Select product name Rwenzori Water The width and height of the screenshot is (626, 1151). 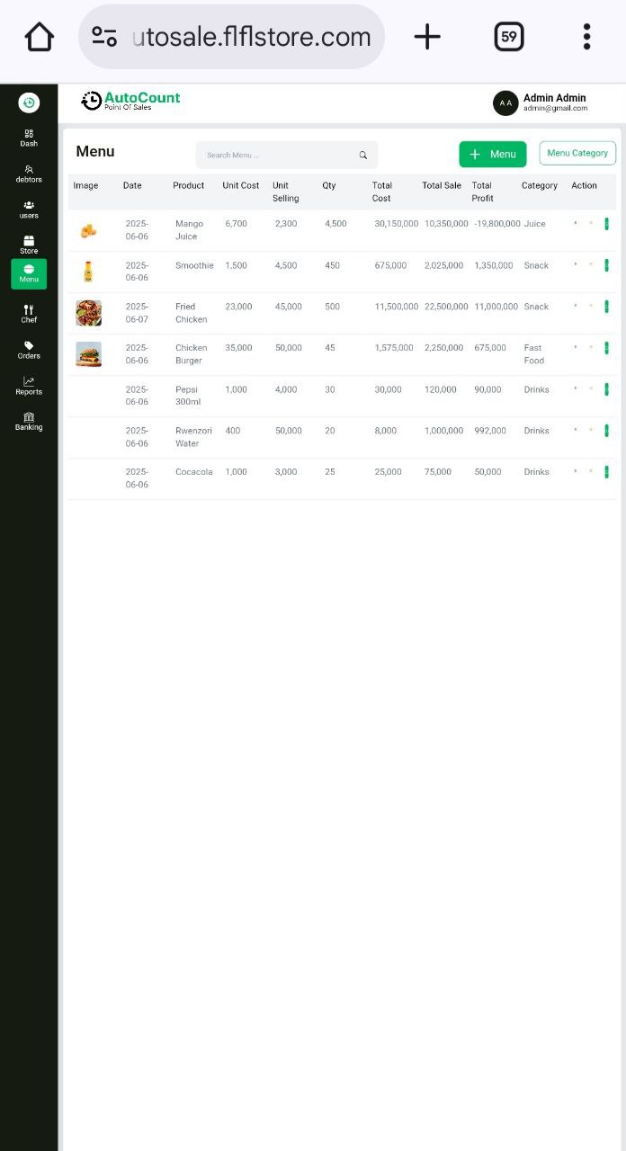click(x=194, y=437)
